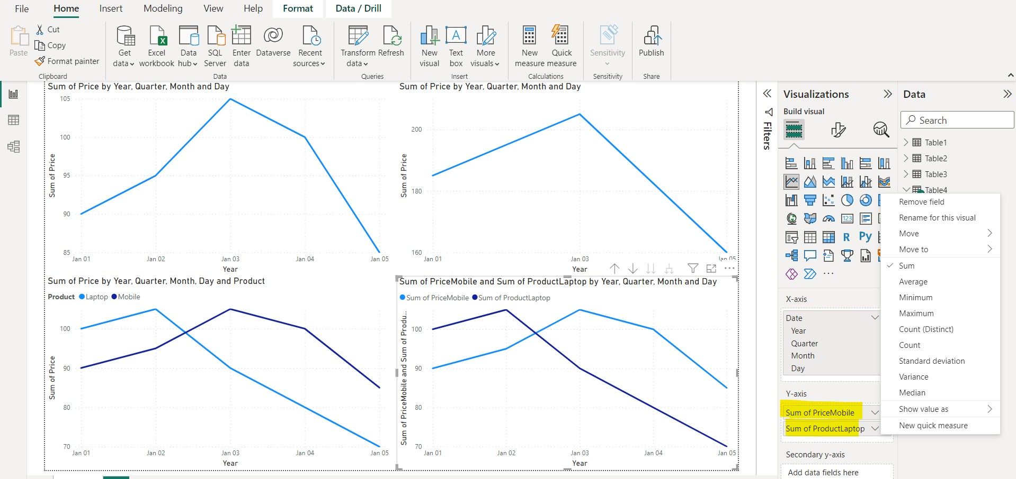Open the Format visual pane icon

(838, 130)
